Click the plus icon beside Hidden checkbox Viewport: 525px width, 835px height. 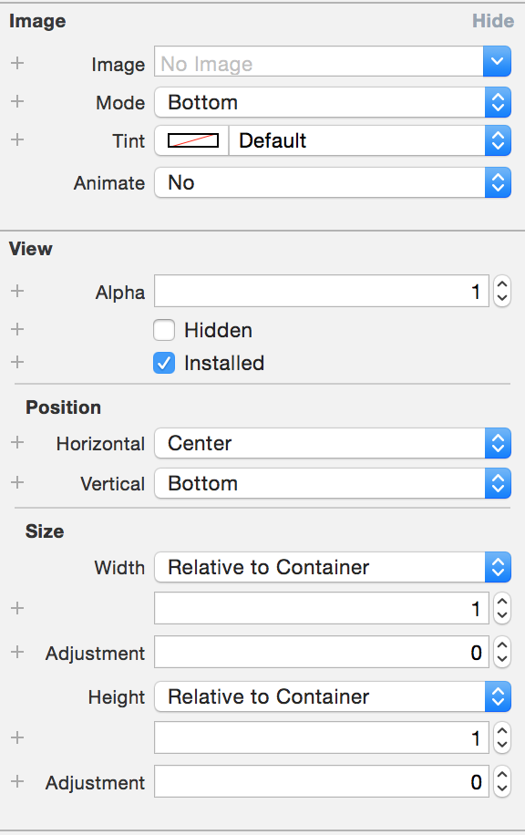click(x=17, y=329)
